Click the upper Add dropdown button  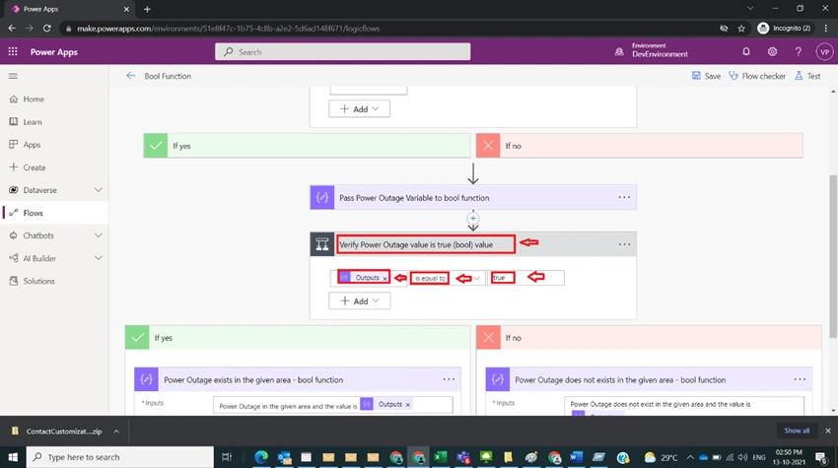pyautogui.click(x=359, y=109)
